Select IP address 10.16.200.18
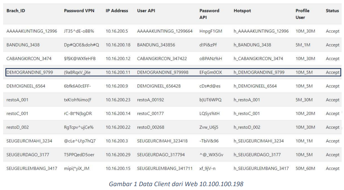This screenshot has height=190, width=344. [x=118, y=45]
